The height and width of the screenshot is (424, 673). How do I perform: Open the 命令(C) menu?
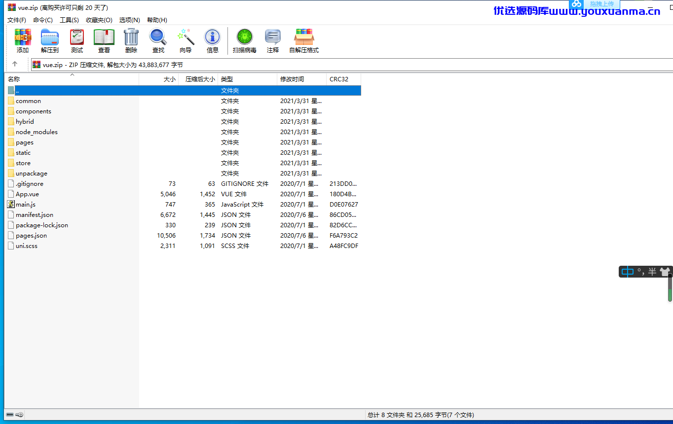coord(43,20)
